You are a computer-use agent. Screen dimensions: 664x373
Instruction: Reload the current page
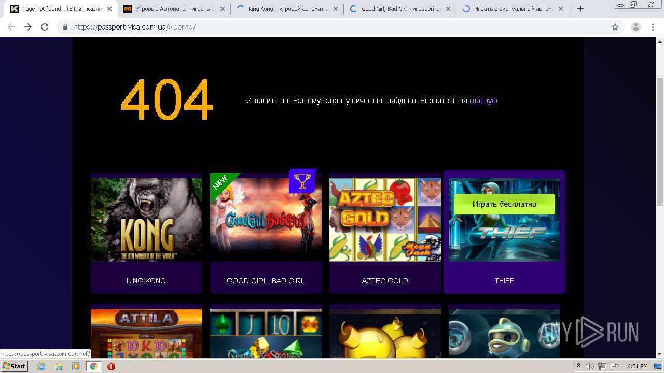pyautogui.click(x=45, y=27)
